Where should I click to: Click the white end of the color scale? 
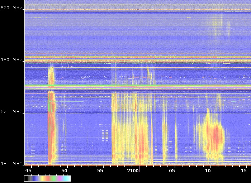click(69, 178)
